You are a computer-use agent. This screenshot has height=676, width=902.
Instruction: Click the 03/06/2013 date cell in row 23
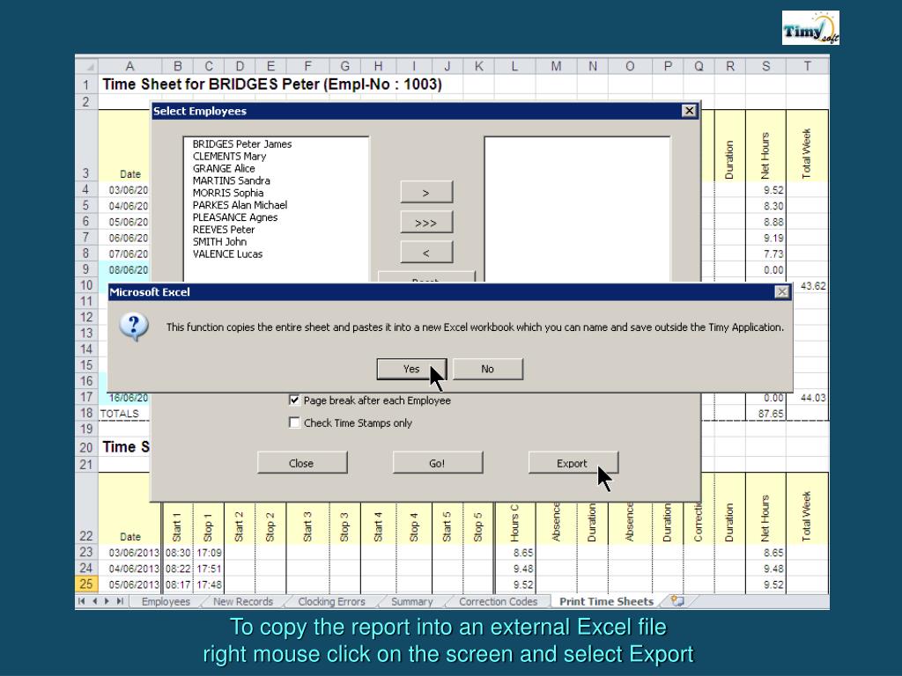coord(130,553)
